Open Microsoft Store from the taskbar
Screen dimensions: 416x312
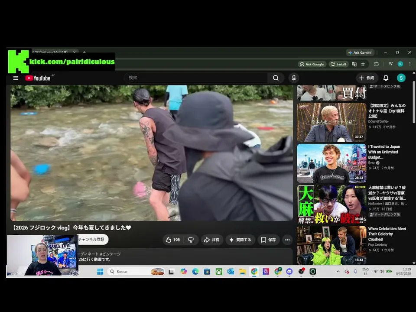coord(207,271)
